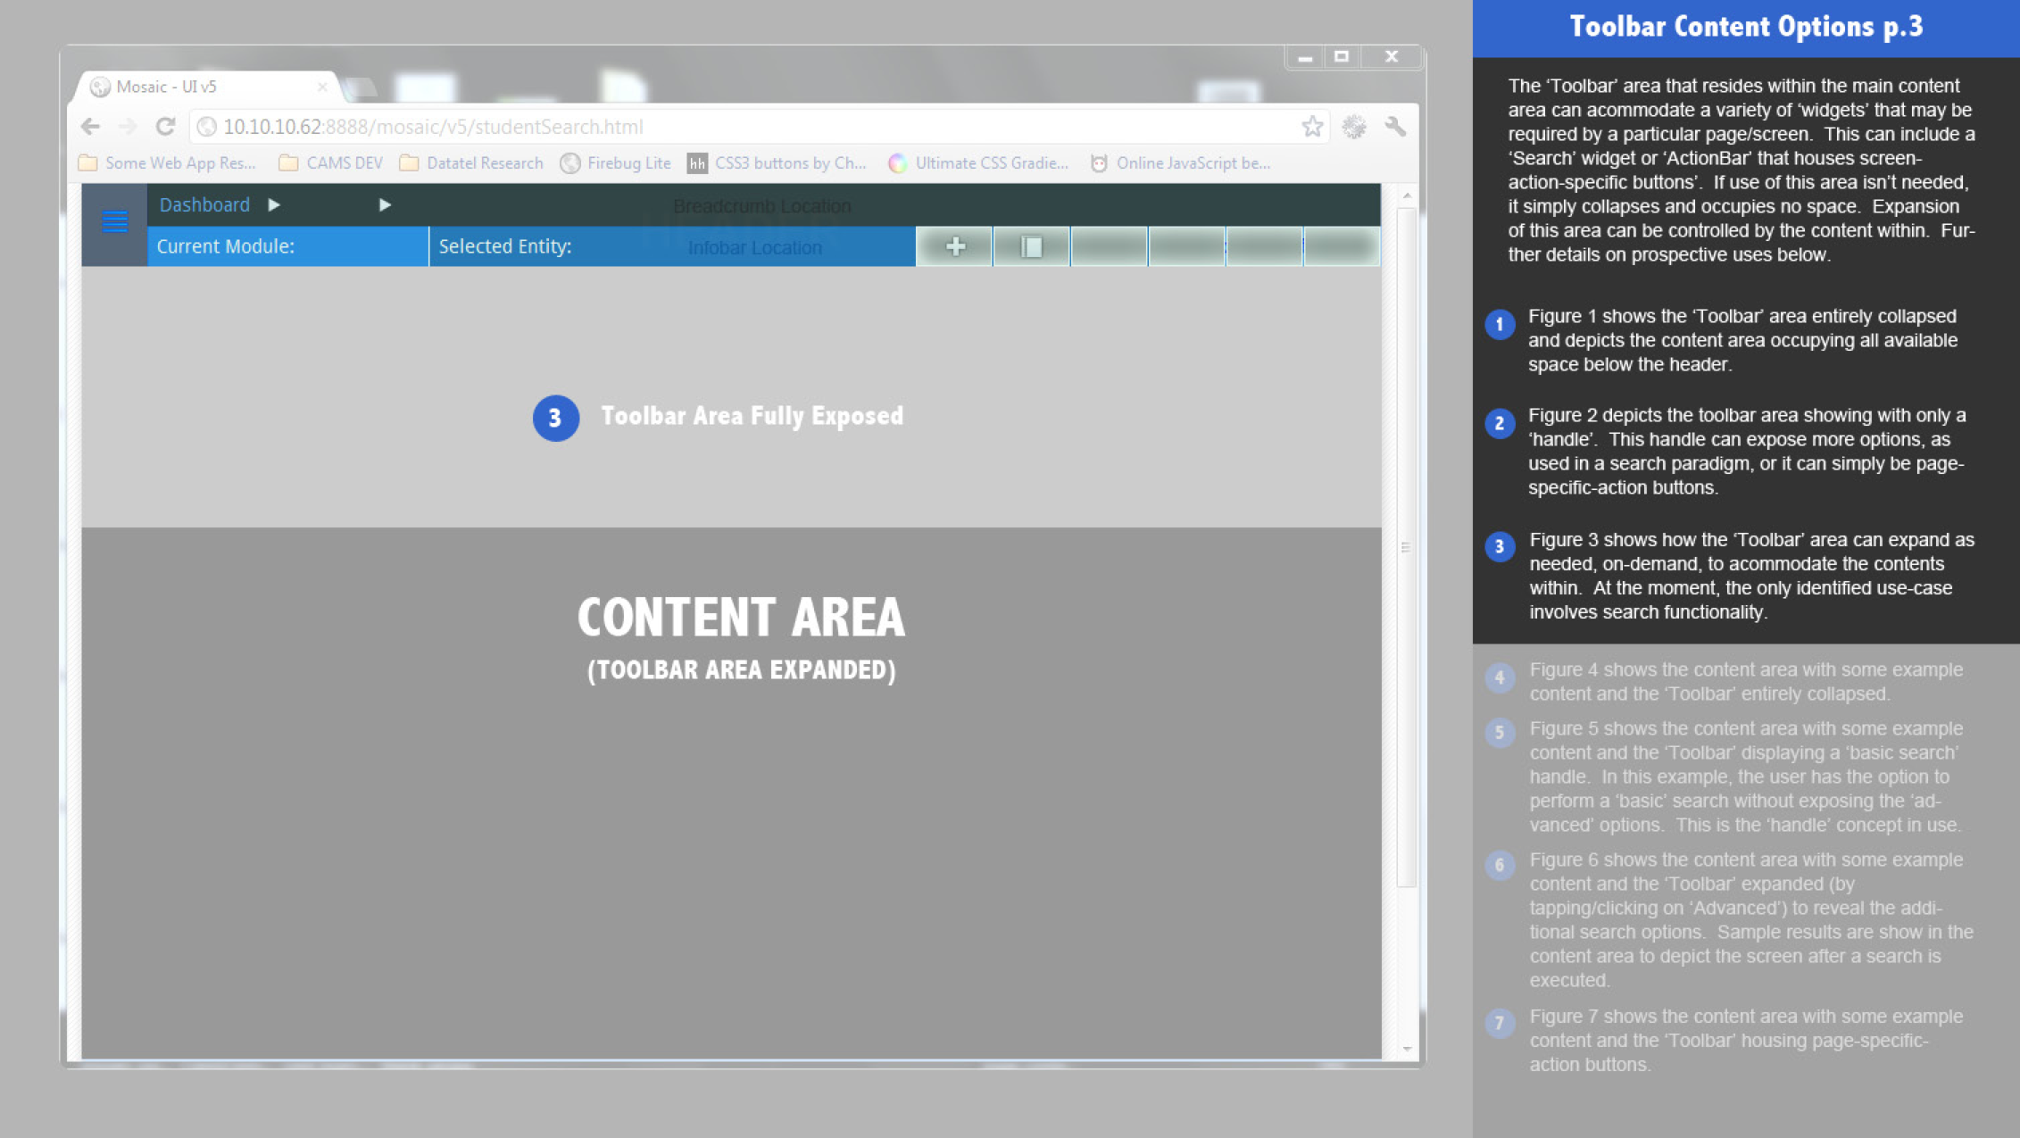Image resolution: width=2020 pixels, height=1138 pixels.
Task: Close the Mosaic - UI v5 tab
Action: tap(322, 87)
